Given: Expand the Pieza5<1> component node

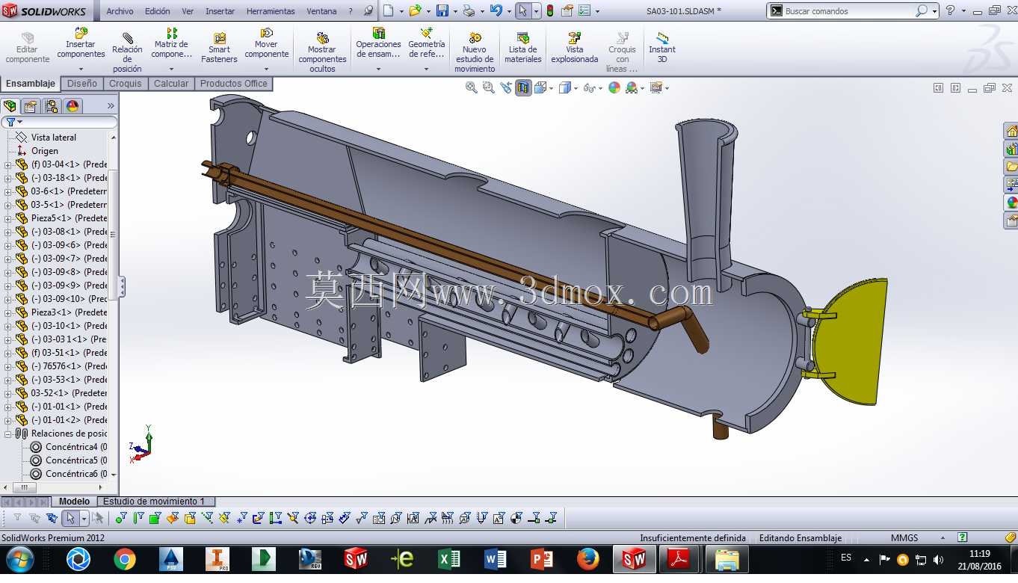Looking at the screenshot, I should click(8, 218).
